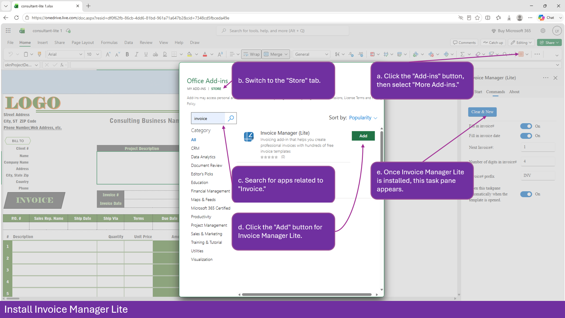565x318 pixels.
Task: Click the Undo arrow icon in the ribbon
Action: coord(11,54)
